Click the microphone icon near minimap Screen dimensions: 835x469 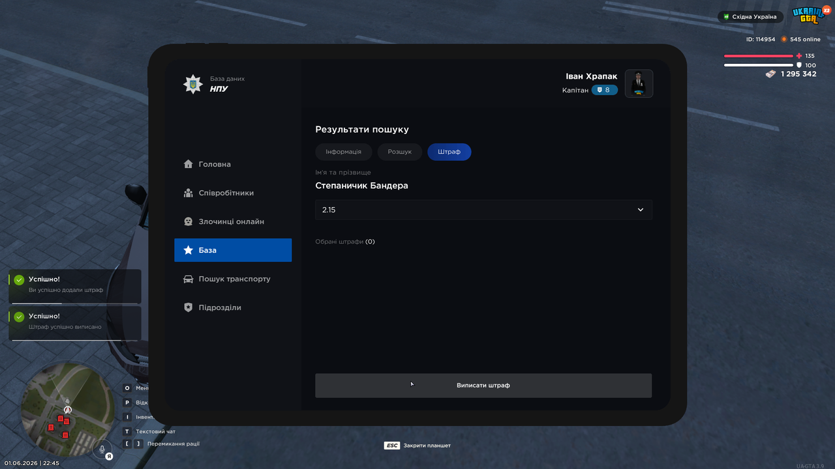[102, 449]
